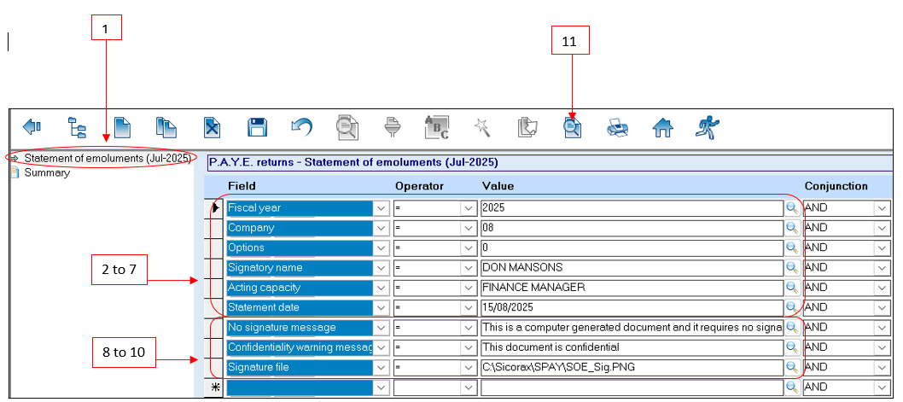Open the lookup magnifier for Signatory name value
903x402 pixels.
coord(792,268)
